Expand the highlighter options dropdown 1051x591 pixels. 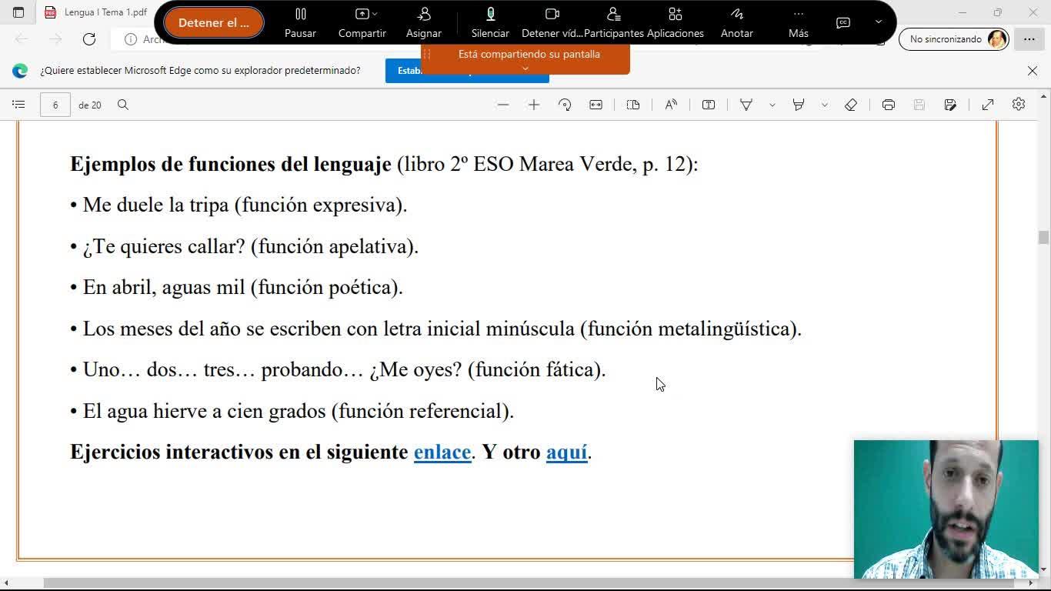pyautogui.click(x=824, y=105)
